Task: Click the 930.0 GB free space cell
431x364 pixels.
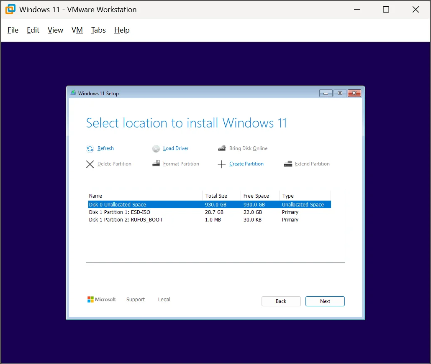Action: coord(254,204)
